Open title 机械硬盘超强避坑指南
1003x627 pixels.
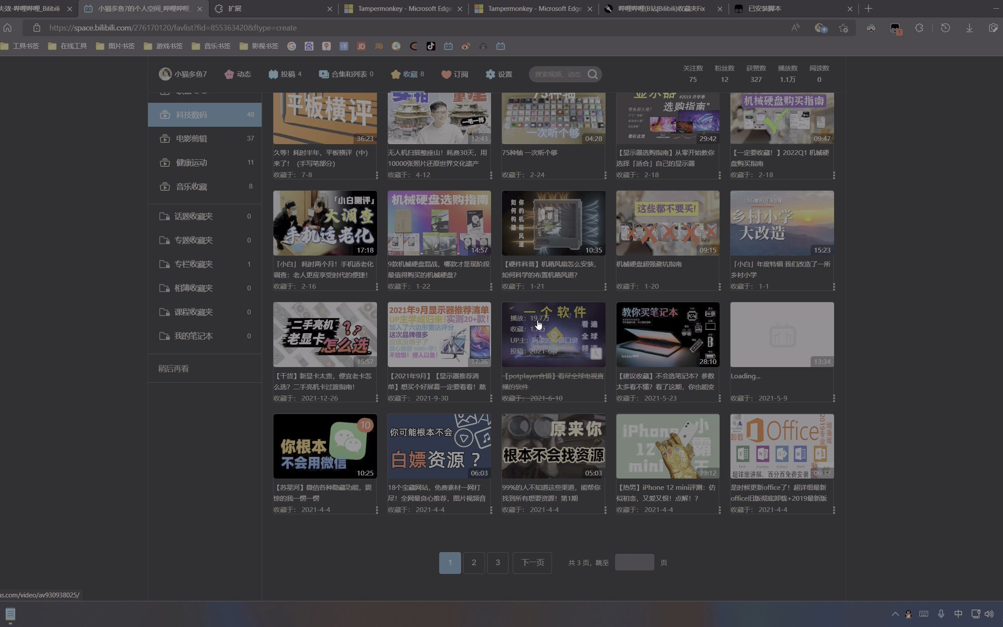(x=649, y=264)
